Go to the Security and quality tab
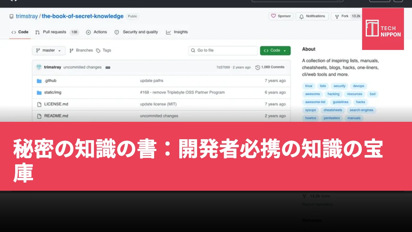 136,32
